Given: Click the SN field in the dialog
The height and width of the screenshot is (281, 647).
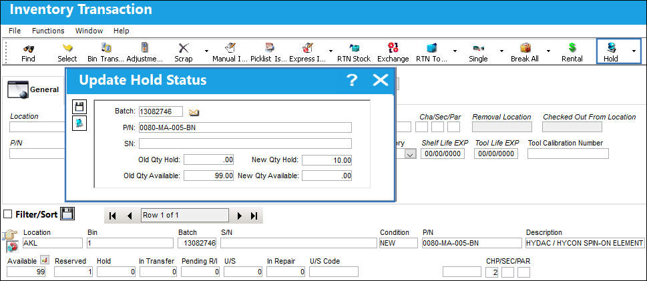Looking at the screenshot, I should point(246,144).
